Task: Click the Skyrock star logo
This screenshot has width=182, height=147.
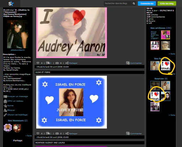Action: click(11, 4)
